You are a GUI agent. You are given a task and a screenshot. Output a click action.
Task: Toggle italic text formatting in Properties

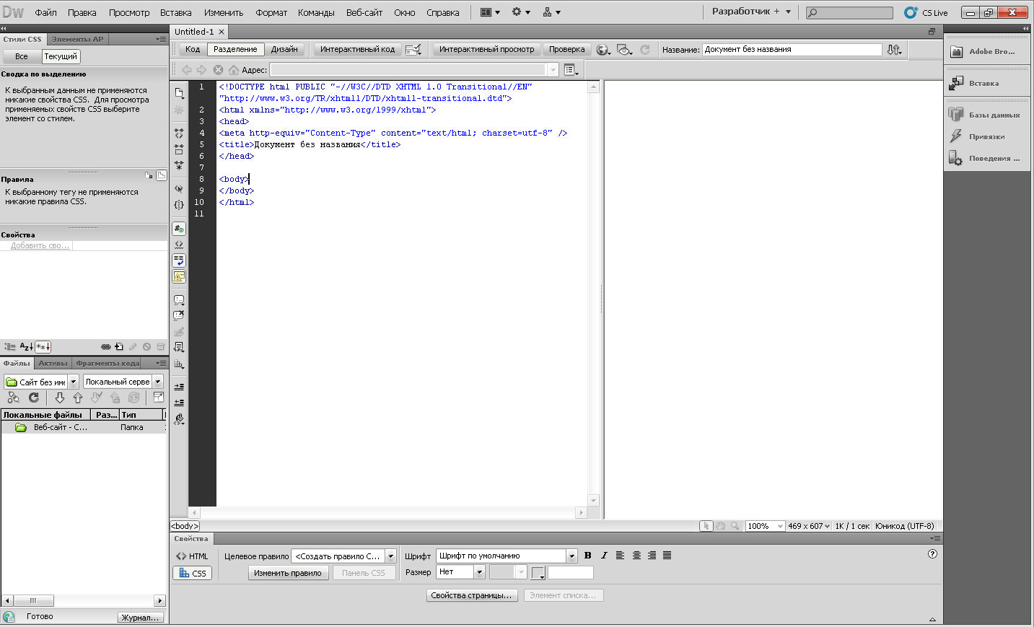click(604, 556)
